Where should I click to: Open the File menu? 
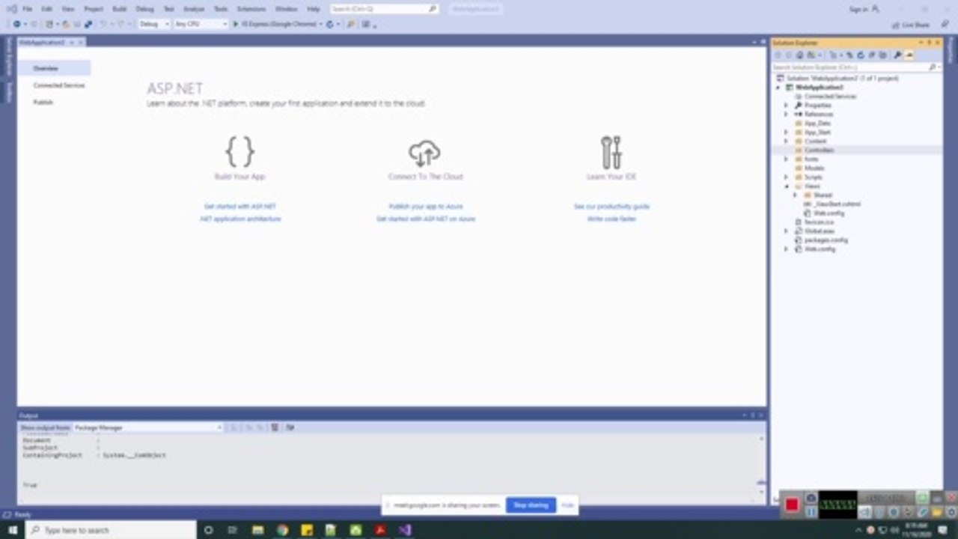(27, 9)
